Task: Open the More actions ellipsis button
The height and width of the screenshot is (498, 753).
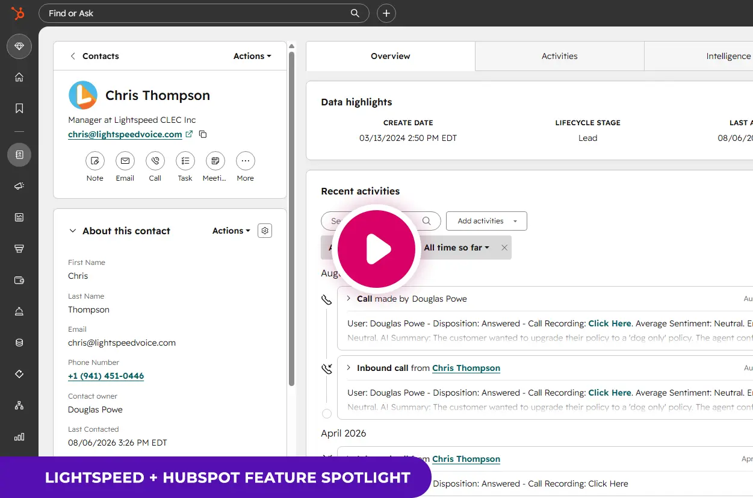Action: point(246,161)
